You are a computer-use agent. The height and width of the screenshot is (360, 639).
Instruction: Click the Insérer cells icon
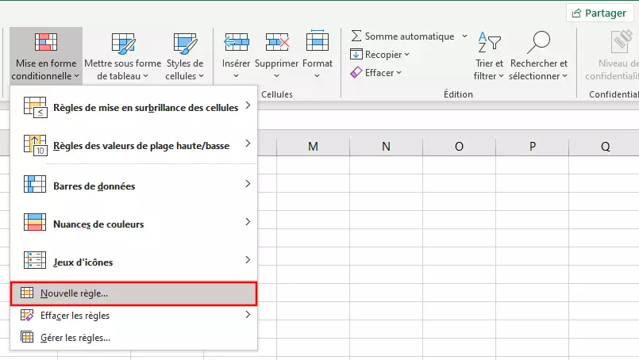click(x=237, y=42)
